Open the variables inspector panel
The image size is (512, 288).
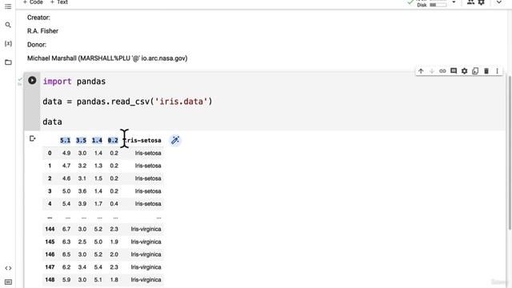8,43
